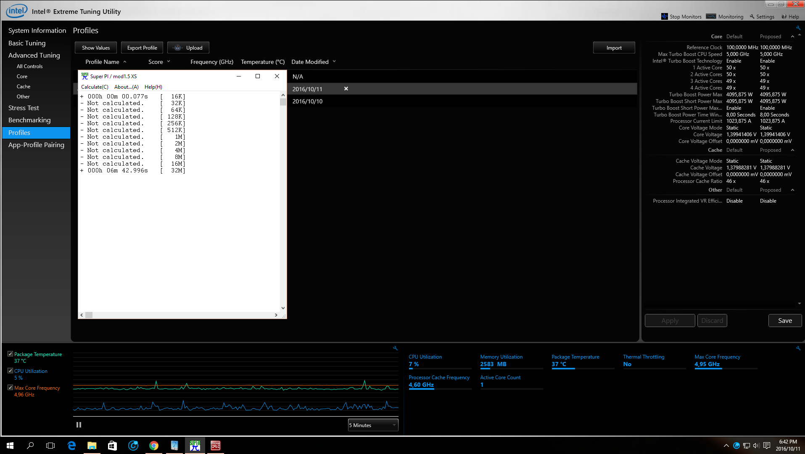Click wrench icon above Core settings panel
This screenshot has width=805, height=454.
(x=798, y=28)
